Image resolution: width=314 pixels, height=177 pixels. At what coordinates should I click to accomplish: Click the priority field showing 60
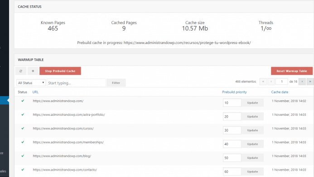(232, 172)
